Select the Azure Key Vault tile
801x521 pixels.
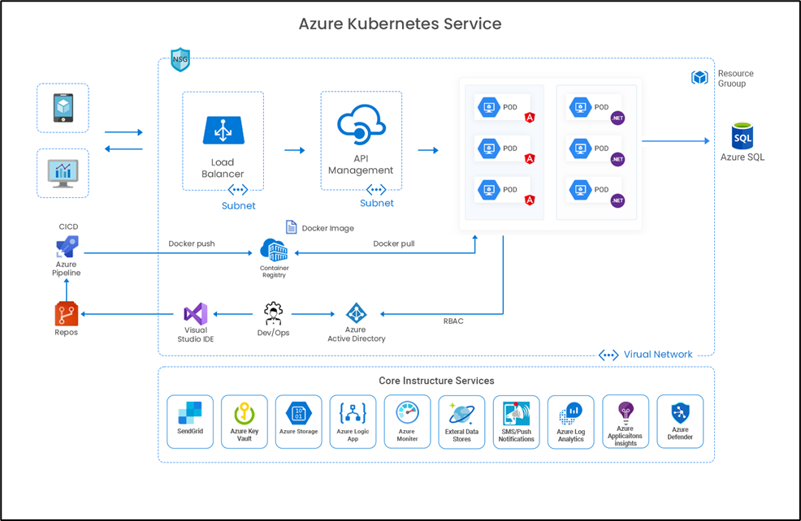(244, 422)
